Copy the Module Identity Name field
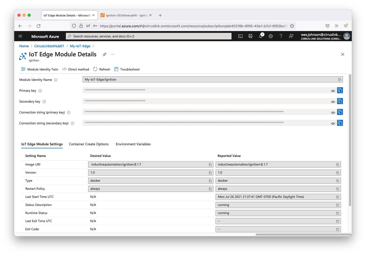The height and width of the screenshot is (255, 366). tap(340, 80)
